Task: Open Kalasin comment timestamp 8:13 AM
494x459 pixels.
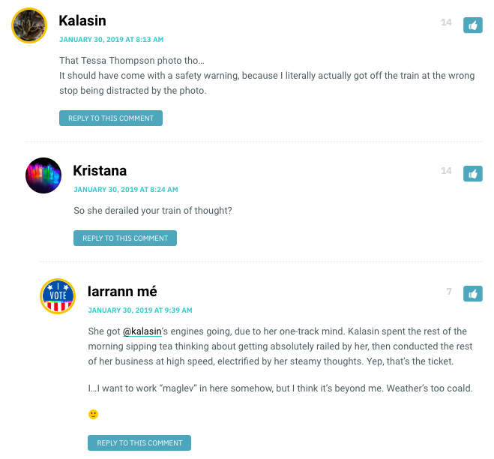Action: pyautogui.click(x=111, y=40)
